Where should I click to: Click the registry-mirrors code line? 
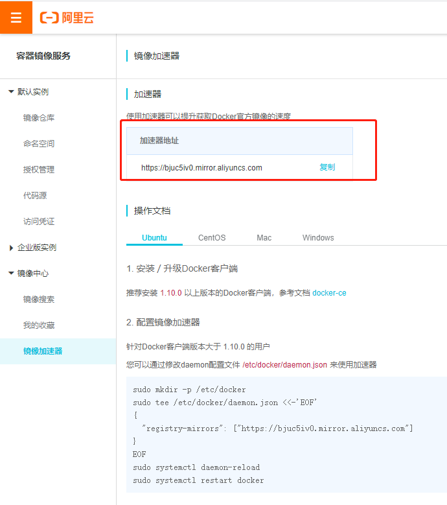click(277, 429)
